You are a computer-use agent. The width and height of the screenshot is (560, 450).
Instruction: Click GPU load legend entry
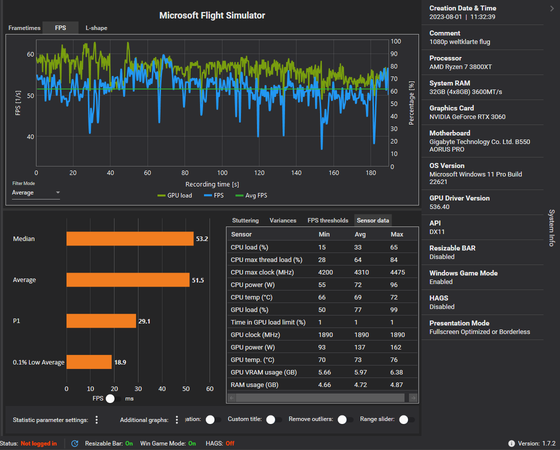coord(174,195)
